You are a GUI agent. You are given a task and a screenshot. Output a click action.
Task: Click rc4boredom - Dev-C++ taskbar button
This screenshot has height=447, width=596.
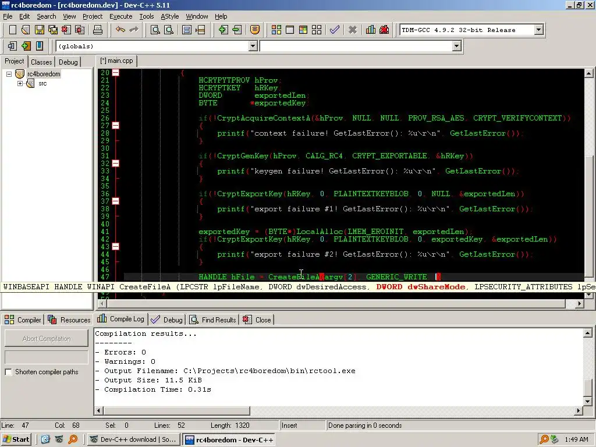click(229, 439)
